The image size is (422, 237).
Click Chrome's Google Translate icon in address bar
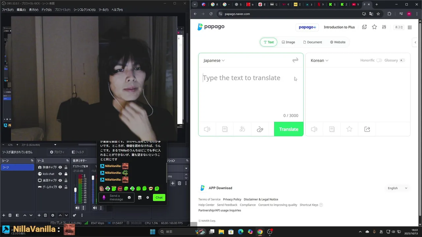click(x=371, y=14)
